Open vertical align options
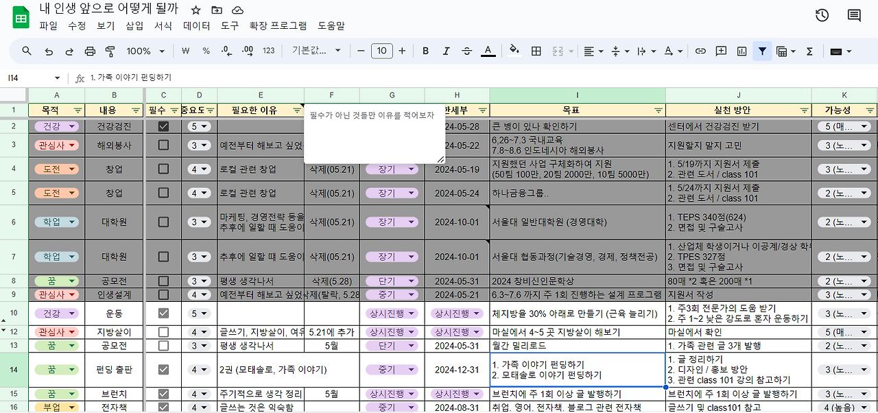 click(619, 51)
